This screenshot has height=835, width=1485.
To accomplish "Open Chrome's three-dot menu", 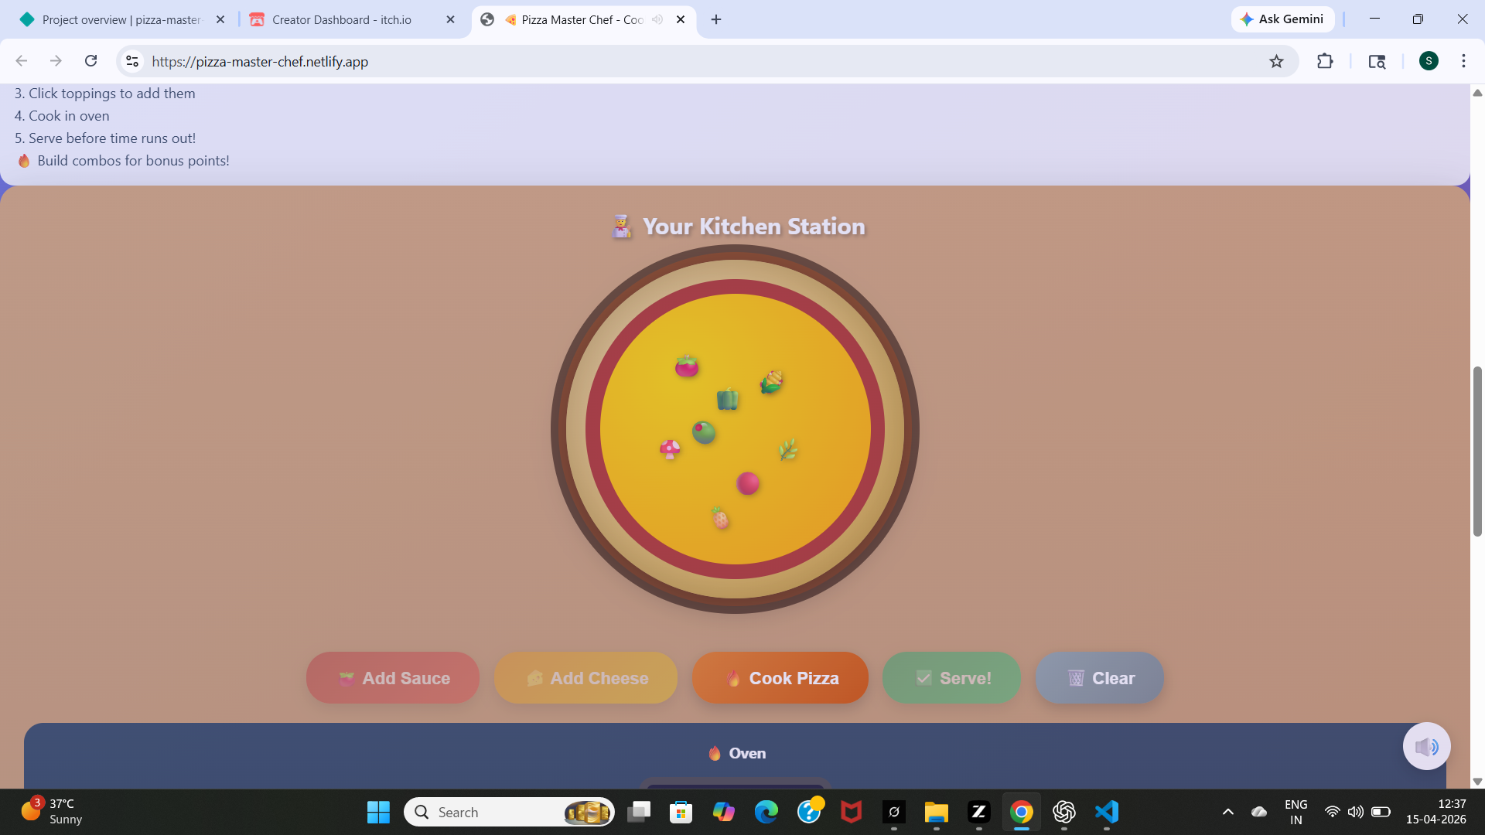I will pos(1463,61).
